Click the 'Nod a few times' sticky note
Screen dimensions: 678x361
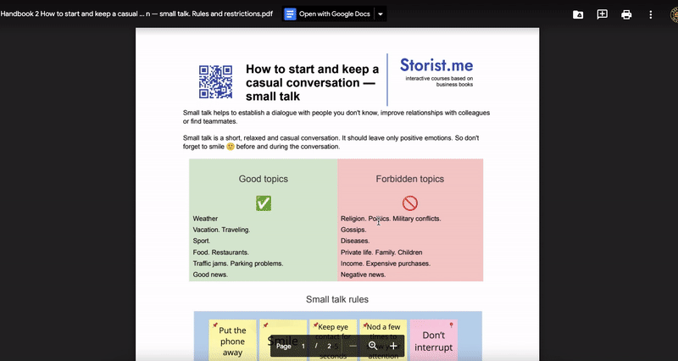point(383,341)
